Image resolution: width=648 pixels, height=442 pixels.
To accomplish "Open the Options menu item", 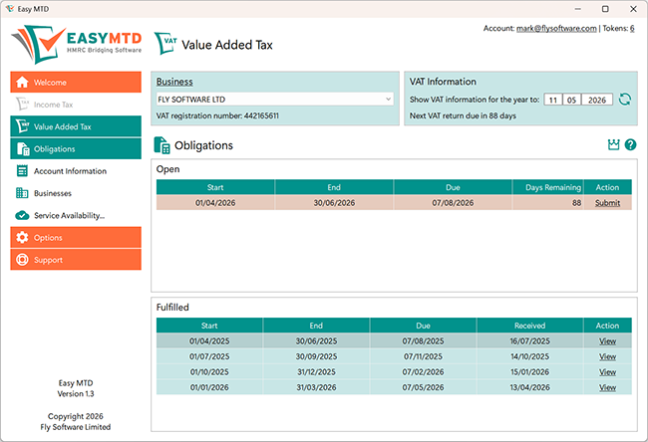I will [76, 237].
